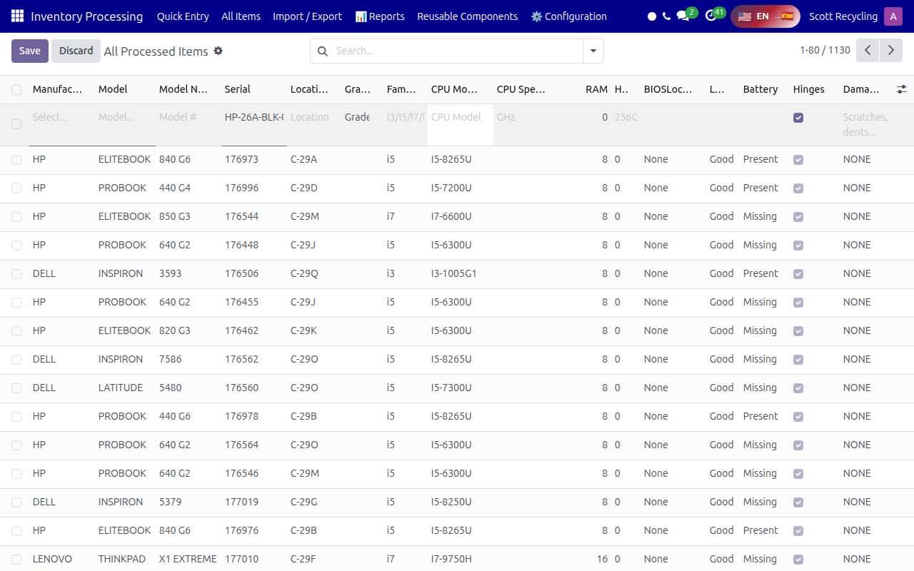Go to next page of records
The image size is (914, 571).
click(890, 51)
